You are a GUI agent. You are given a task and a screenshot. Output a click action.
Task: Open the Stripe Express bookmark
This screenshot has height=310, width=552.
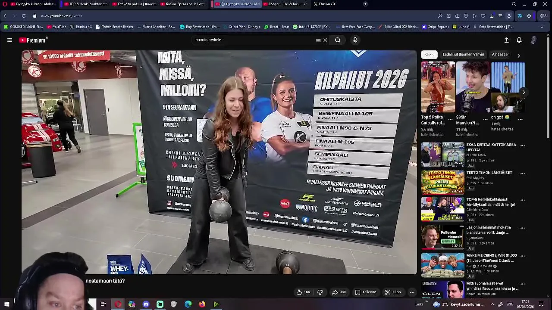[435, 27]
